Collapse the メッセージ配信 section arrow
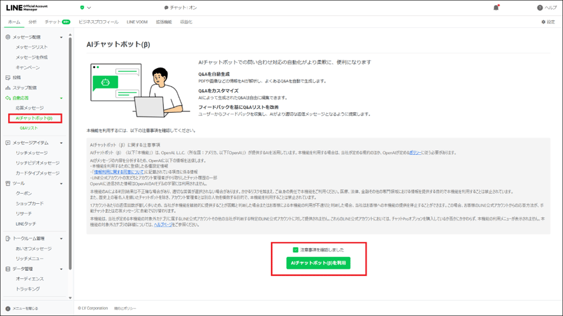The image size is (563, 316). (61, 38)
